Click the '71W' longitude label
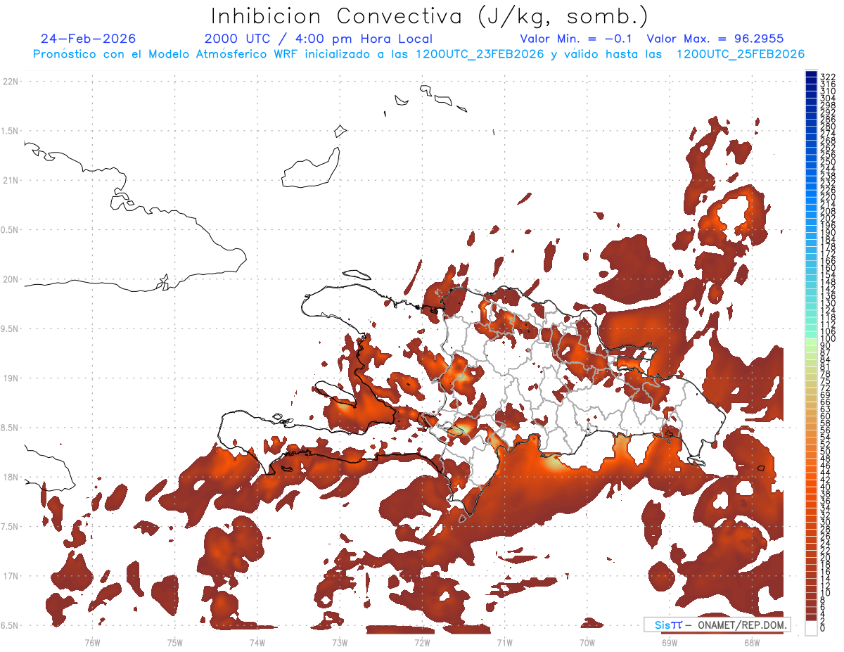The width and height of the screenshot is (844, 652). click(504, 641)
